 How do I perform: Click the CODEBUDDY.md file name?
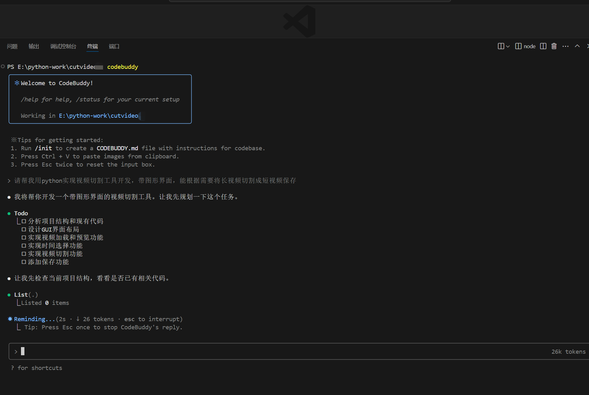117,148
